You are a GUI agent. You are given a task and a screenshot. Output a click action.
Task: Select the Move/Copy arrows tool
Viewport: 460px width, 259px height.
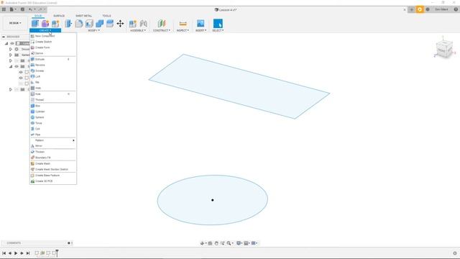(x=120, y=23)
